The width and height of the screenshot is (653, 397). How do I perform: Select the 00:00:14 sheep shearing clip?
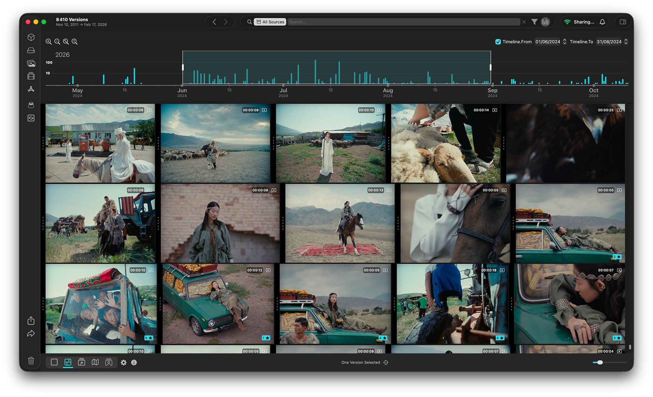coord(446,143)
